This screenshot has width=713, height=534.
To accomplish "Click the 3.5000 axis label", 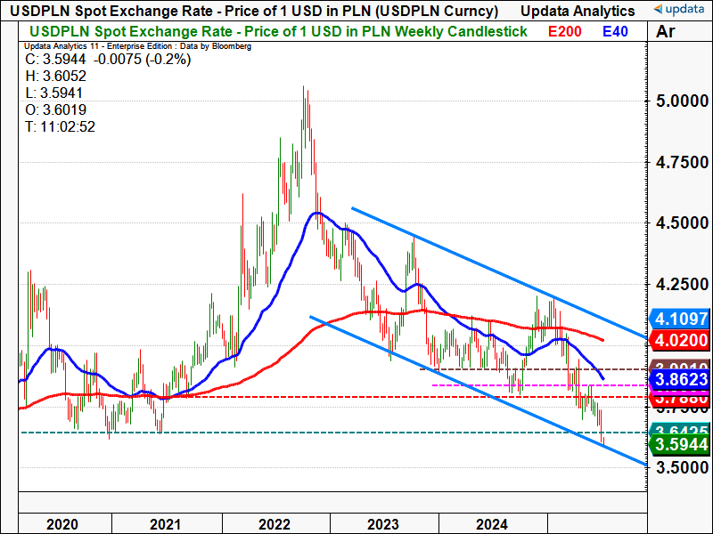I will click(682, 468).
